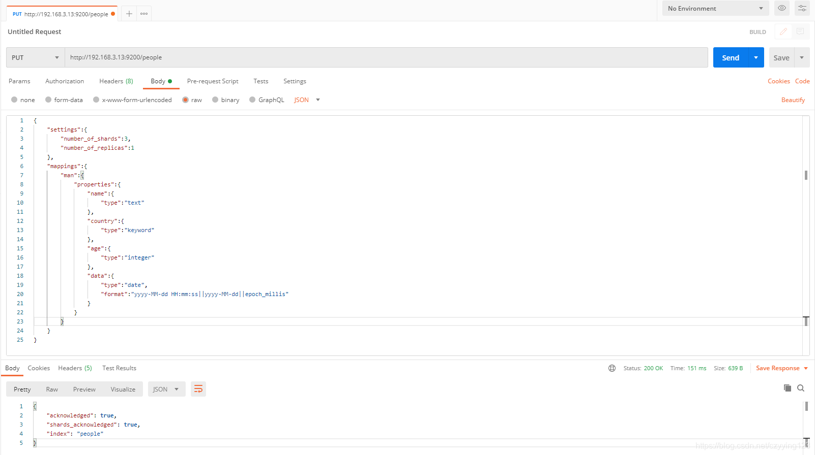Select the Pretty response view
The width and height of the screenshot is (815, 455).
(x=22, y=389)
